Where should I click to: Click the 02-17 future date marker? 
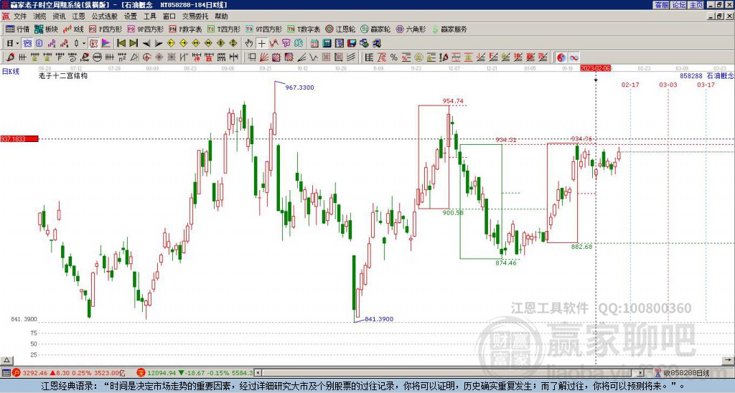click(x=630, y=85)
